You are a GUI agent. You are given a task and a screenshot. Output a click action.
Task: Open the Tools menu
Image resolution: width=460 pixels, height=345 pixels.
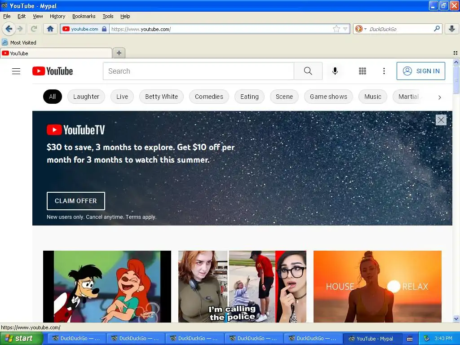pyautogui.click(x=108, y=16)
